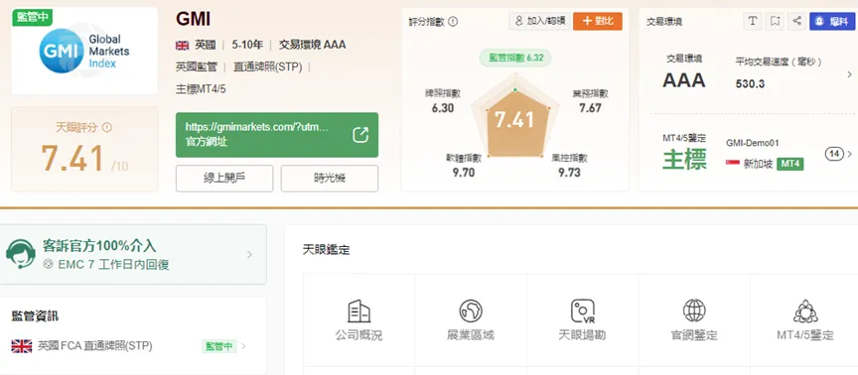Click the 風控指數 9.73 value

coord(570,173)
